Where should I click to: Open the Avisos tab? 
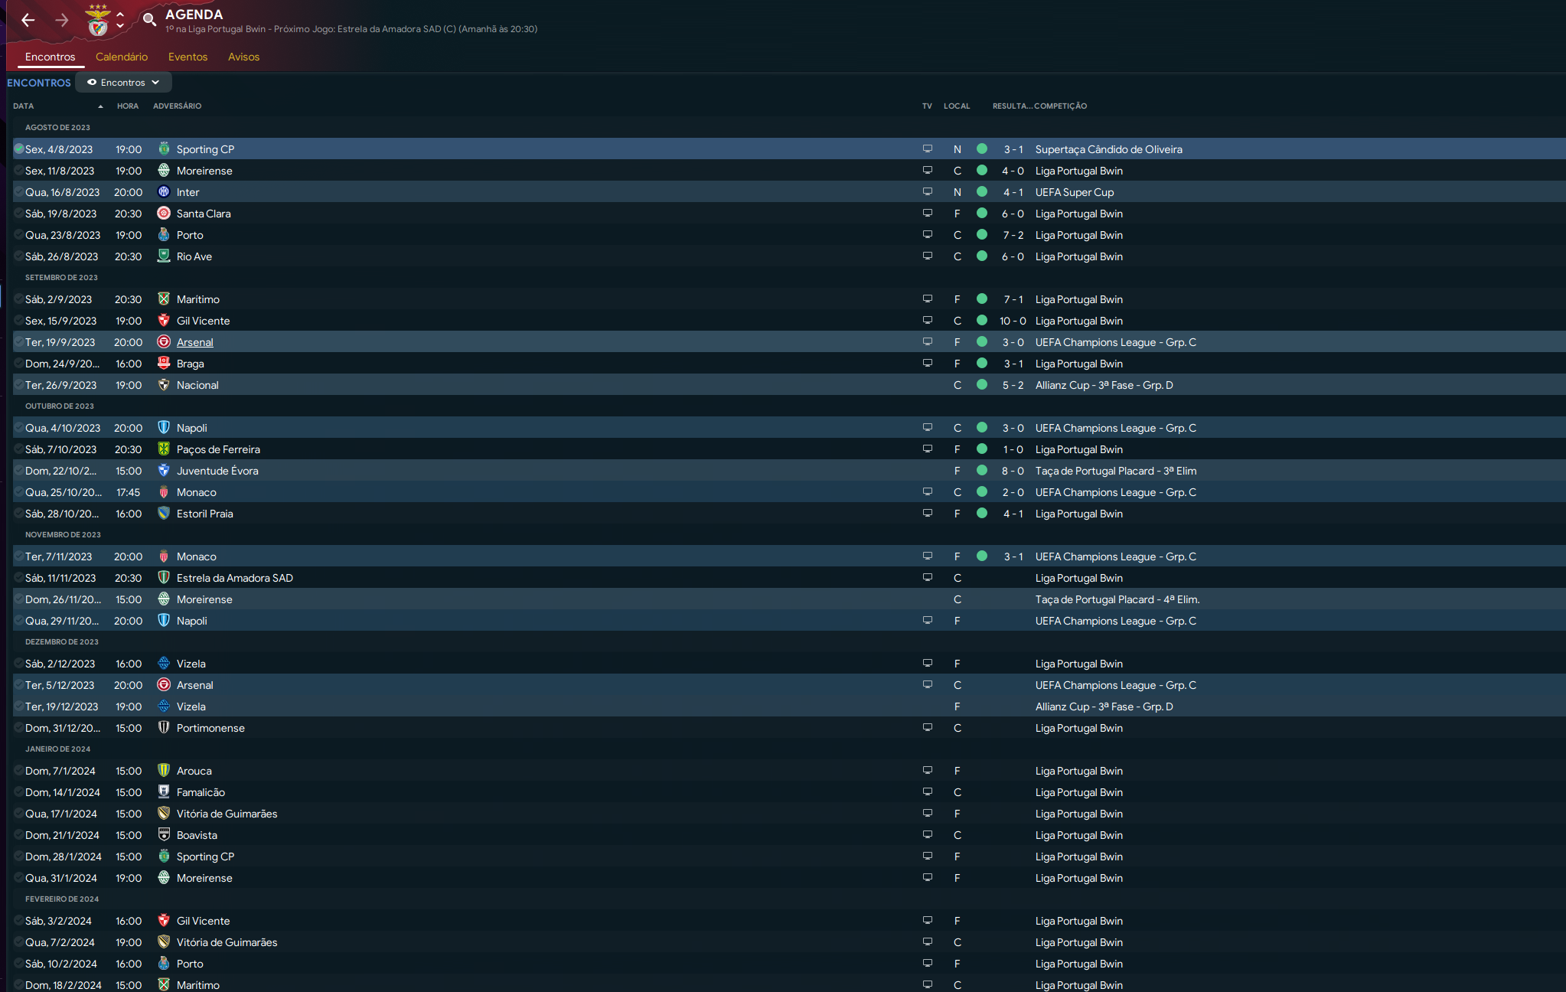pyautogui.click(x=243, y=57)
